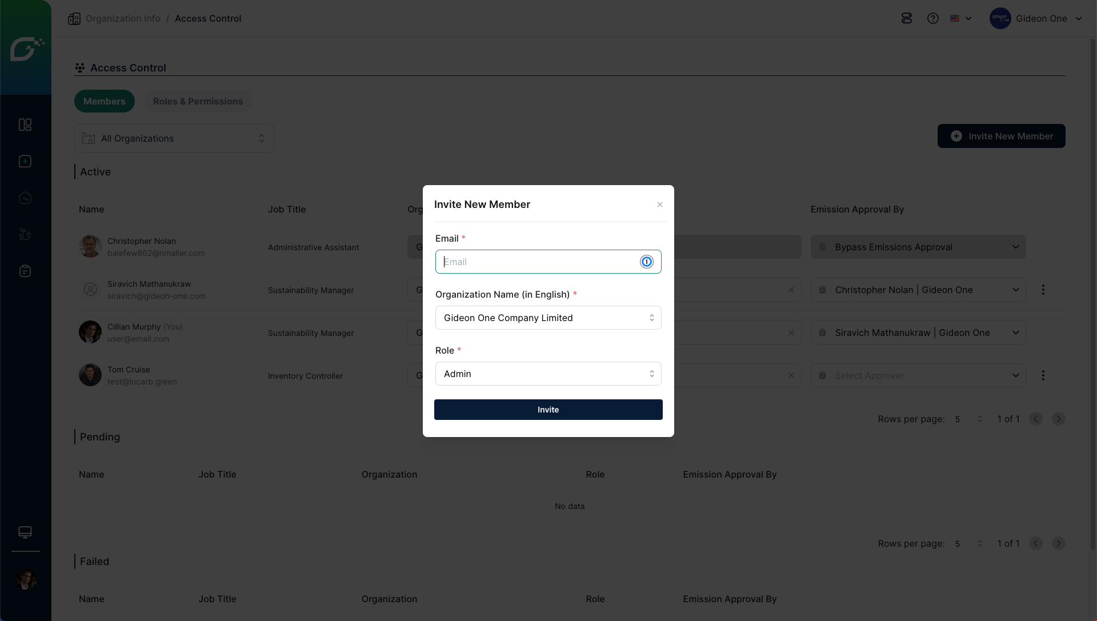Screen dimensions: 1097x621
Task: Open Bypass Emissions Approval dropdown
Action: [918, 247]
